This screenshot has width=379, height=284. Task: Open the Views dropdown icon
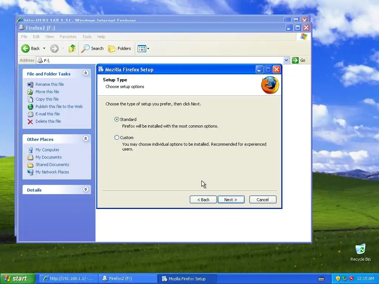143,48
